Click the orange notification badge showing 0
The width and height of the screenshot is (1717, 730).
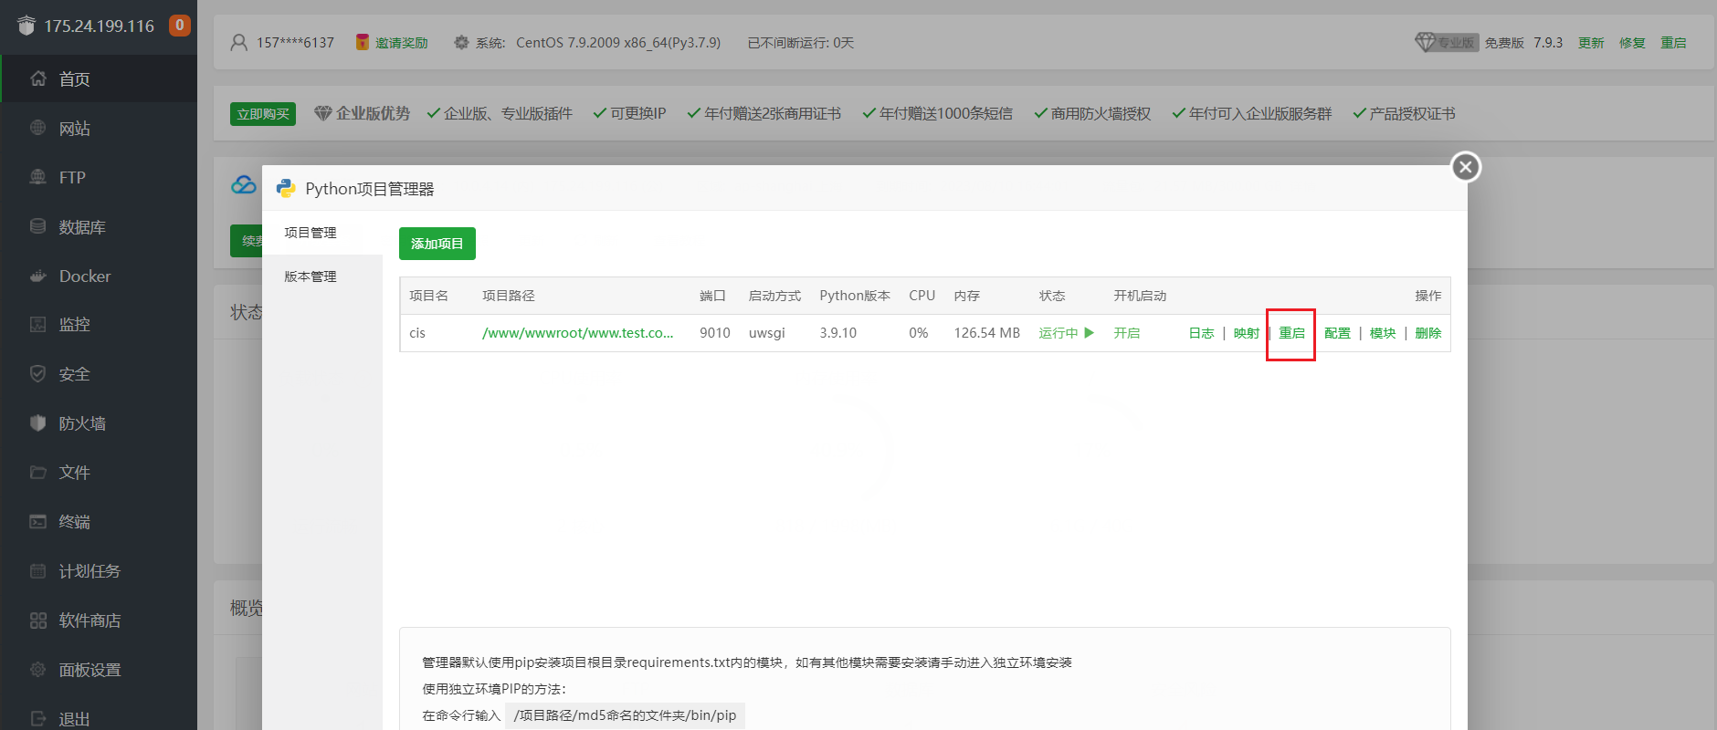coord(180,26)
